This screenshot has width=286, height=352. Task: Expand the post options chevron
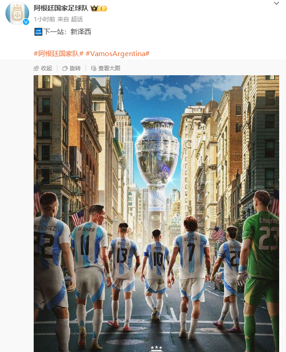pyautogui.click(x=276, y=3)
